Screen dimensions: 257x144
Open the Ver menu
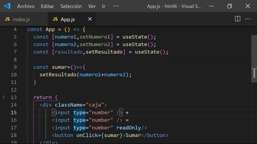(92, 6)
